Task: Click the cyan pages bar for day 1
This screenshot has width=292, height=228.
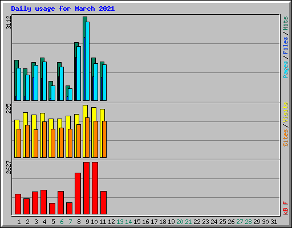Action: click(19, 84)
